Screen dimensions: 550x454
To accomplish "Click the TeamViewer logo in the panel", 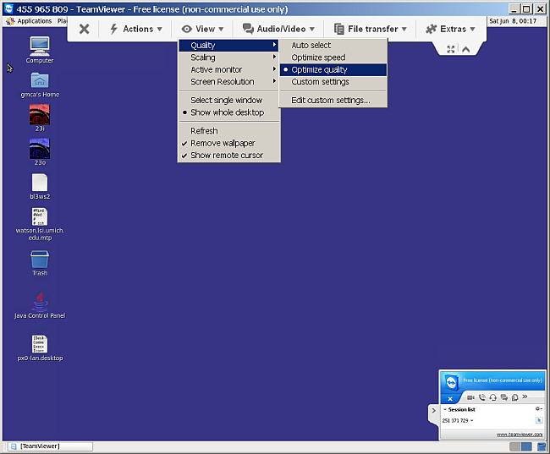I will 452,382.
